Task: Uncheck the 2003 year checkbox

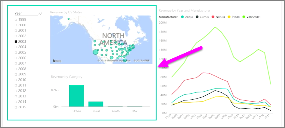Action: click(16, 42)
